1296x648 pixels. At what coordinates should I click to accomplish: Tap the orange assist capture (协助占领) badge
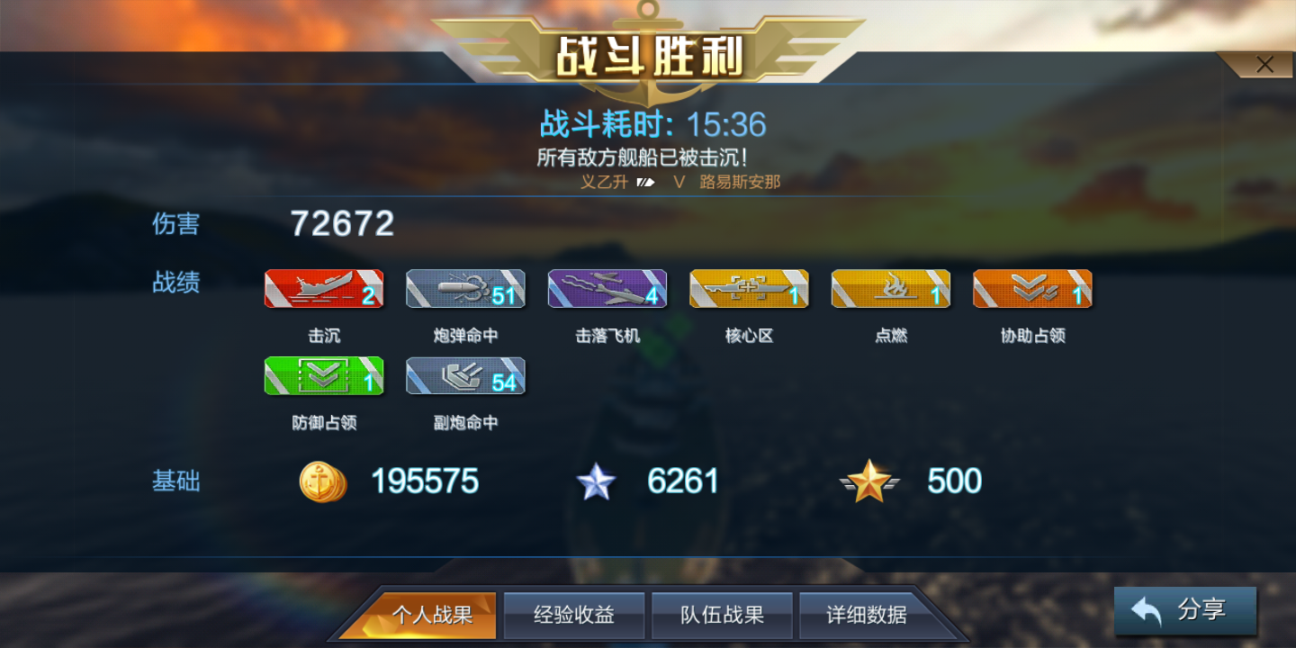pos(1032,289)
